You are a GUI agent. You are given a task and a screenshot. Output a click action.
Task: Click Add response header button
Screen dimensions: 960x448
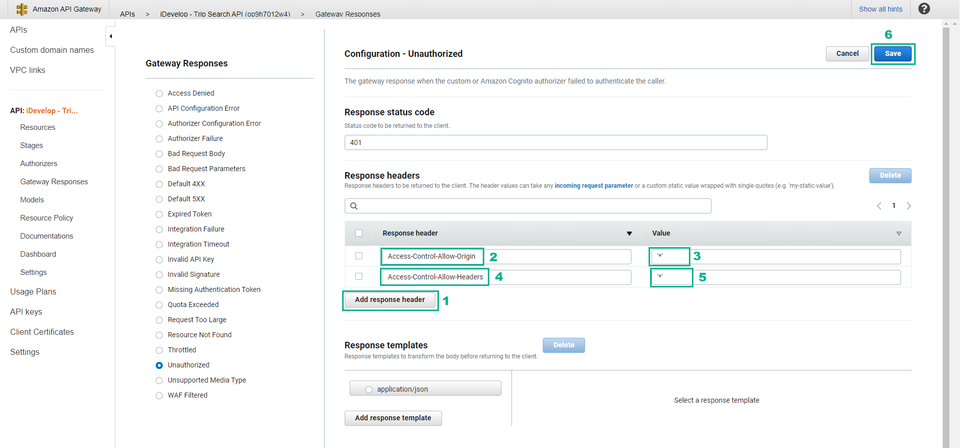tap(390, 300)
